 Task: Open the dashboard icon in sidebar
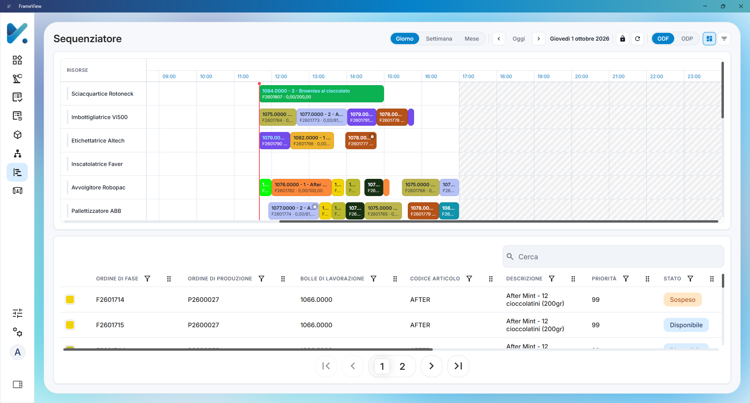(17, 60)
